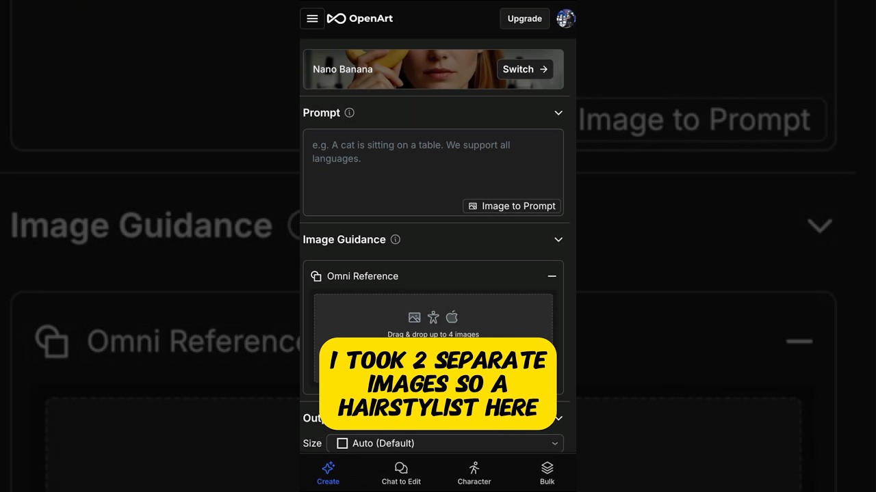Image resolution: width=876 pixels, height=492 pixels.
Task: Open the Size dropdown Auto (Default)
Action: (445, 443)
